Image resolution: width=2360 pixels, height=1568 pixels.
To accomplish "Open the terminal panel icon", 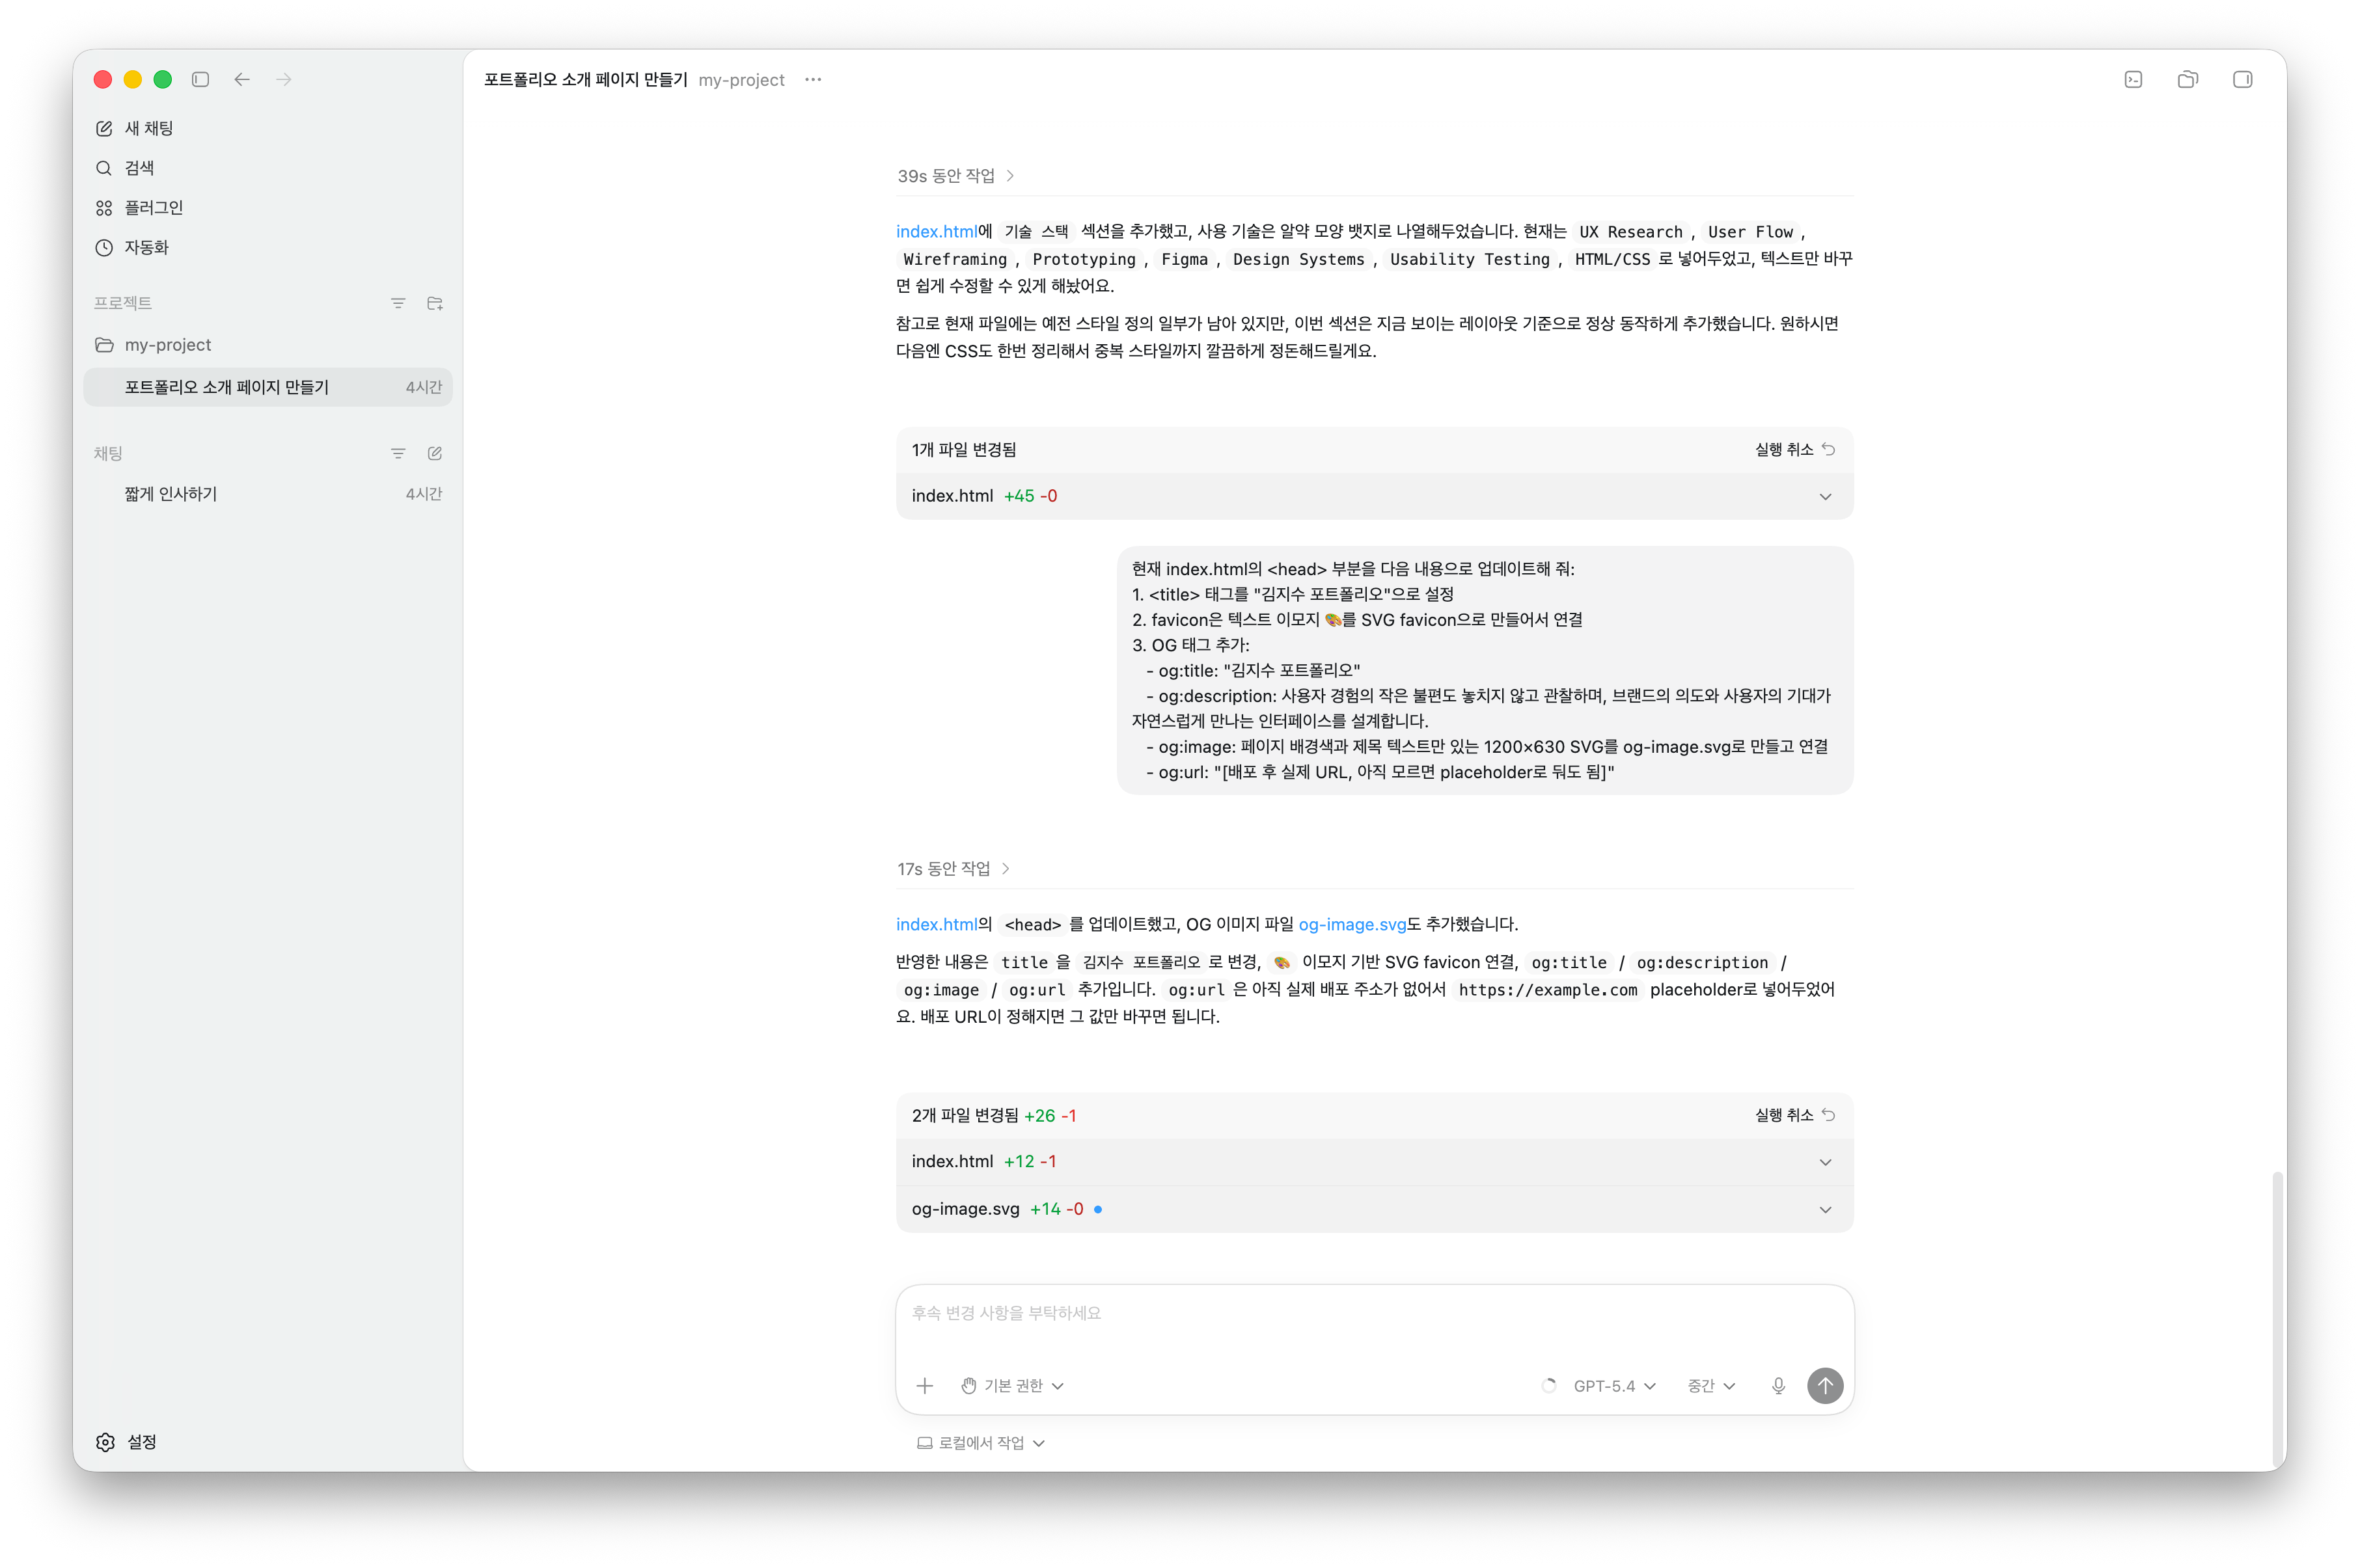I will (x=2133, y=79).
